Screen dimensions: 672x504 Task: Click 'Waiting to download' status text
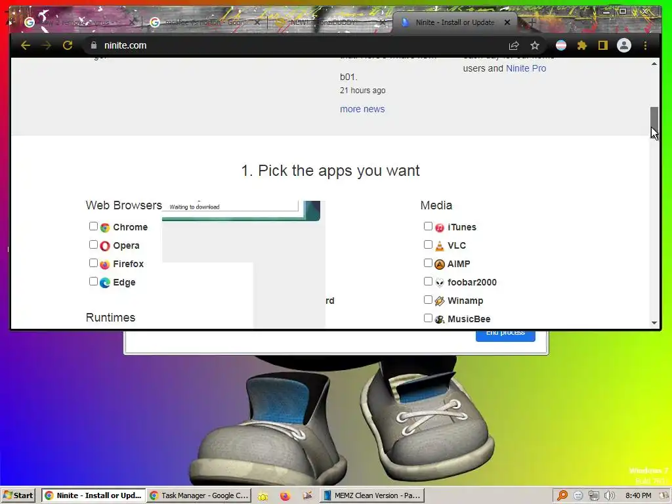pyautogui.click(x=194, y=207)
